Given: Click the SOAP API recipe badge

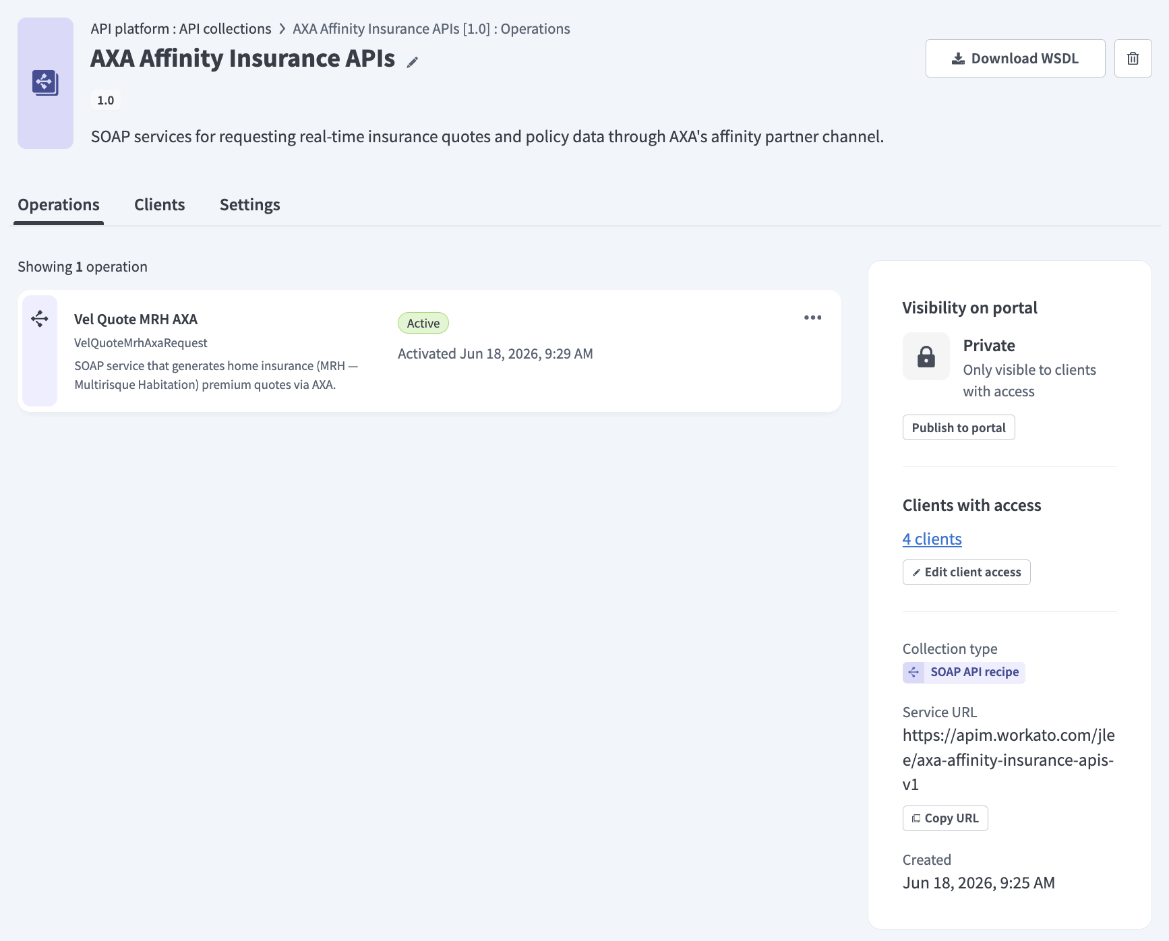Looking at the screenshot, I should tap(963, 672).
